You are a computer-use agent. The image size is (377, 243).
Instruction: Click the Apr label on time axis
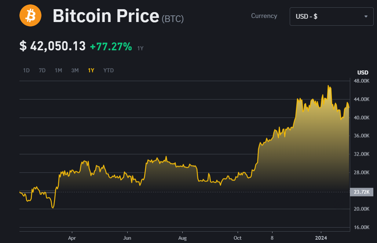pyautogui.click(x=72, y=238)
